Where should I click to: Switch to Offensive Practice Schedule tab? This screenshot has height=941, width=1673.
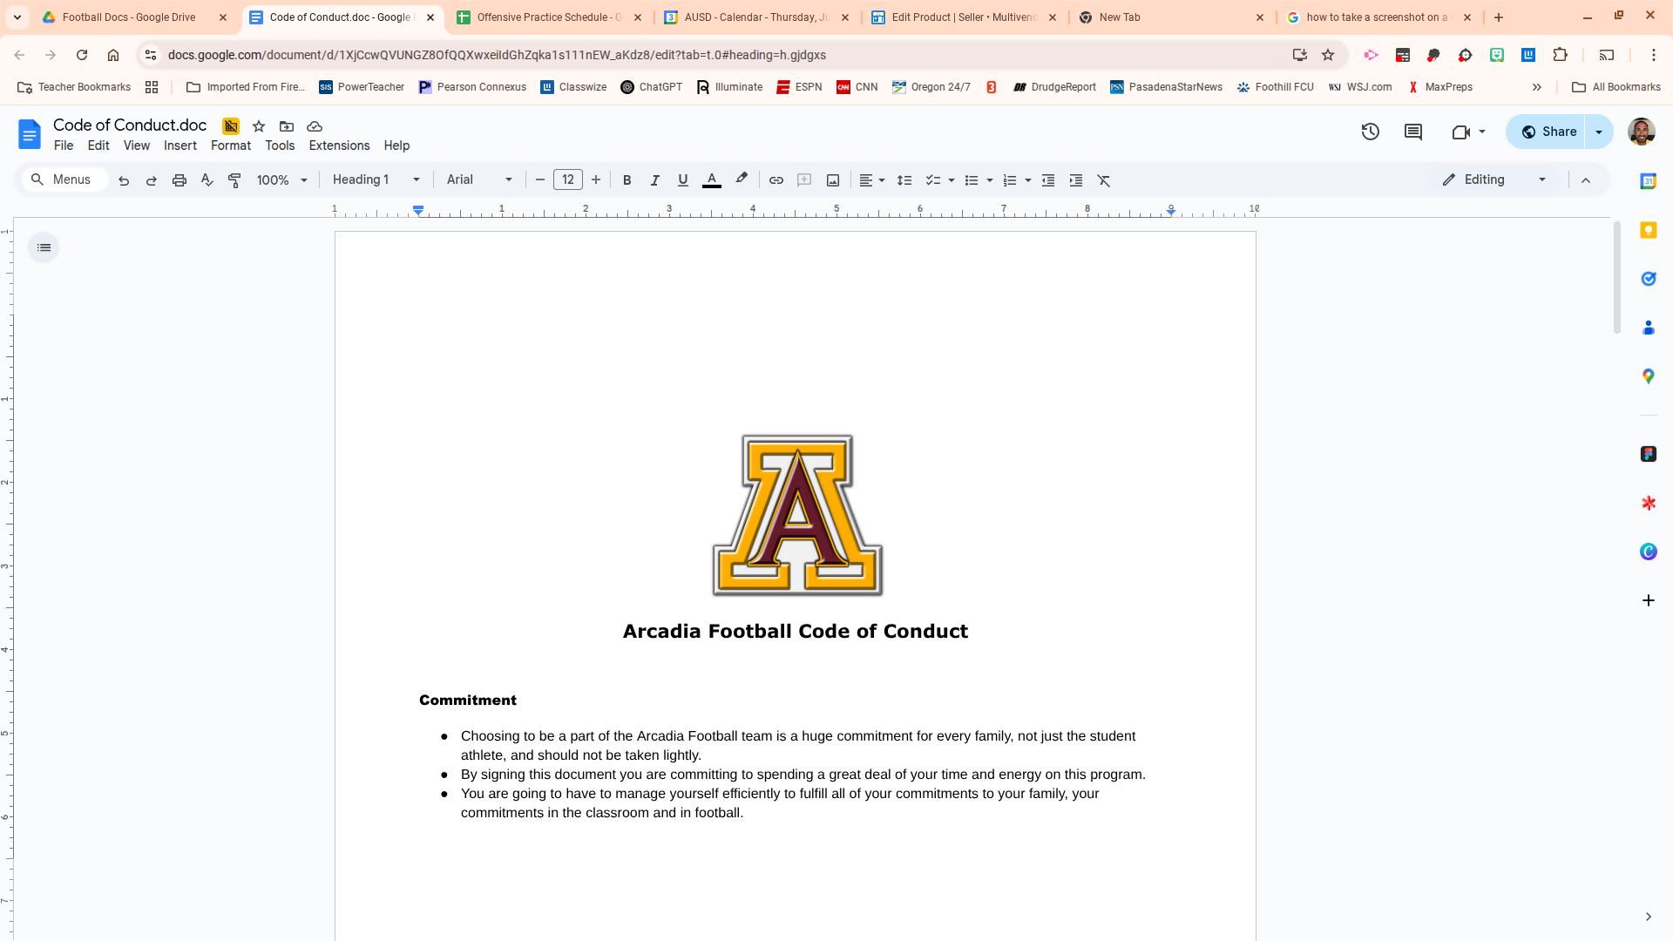pos(551,17)
